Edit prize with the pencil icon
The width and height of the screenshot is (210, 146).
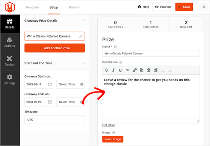coord(81,36)
